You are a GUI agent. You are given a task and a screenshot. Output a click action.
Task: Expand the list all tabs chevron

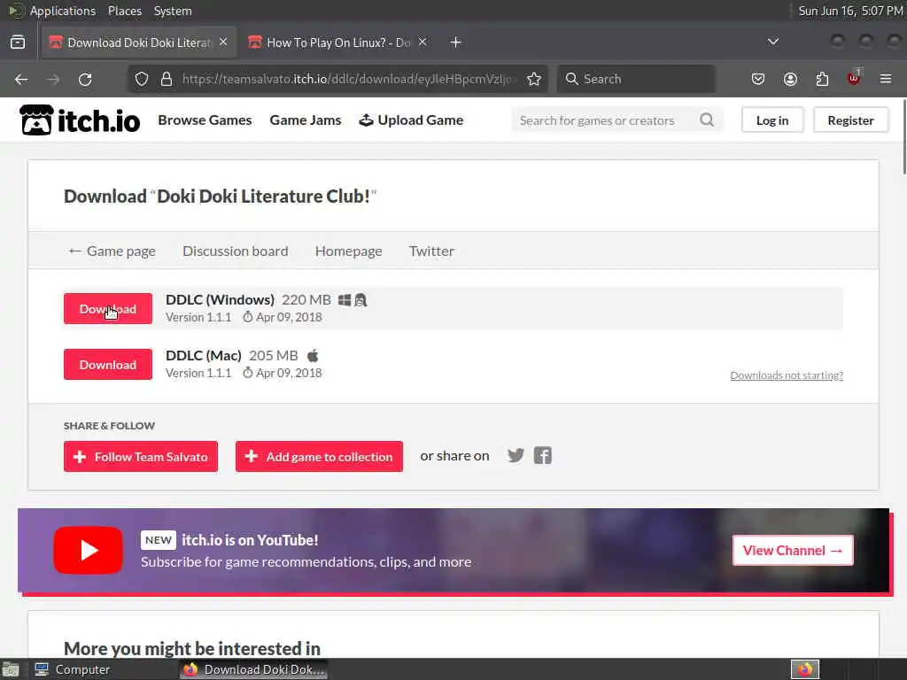772,42
